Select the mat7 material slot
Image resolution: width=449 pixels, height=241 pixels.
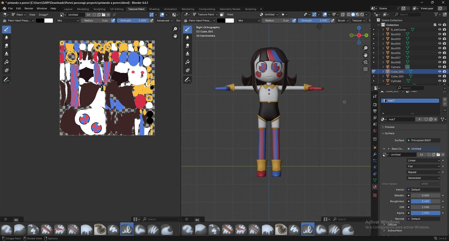[410, 101]
